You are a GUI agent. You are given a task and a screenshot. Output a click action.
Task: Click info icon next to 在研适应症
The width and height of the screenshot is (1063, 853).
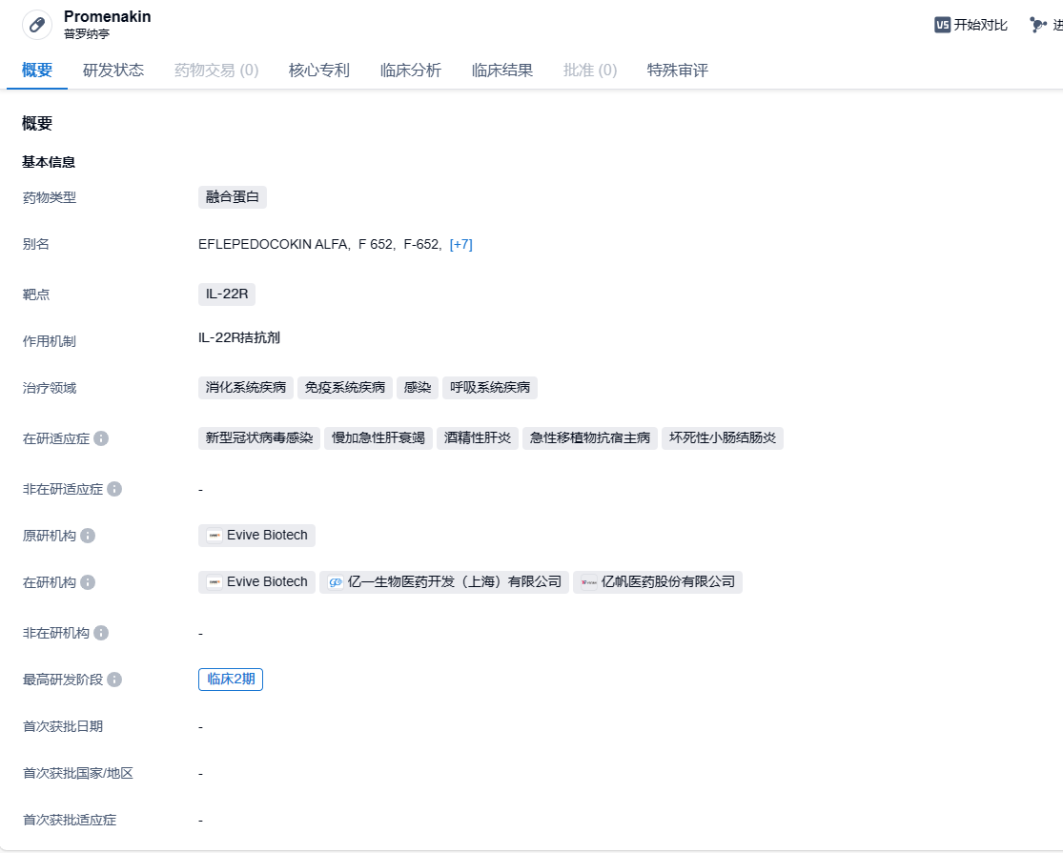click(x=101, y=438)
